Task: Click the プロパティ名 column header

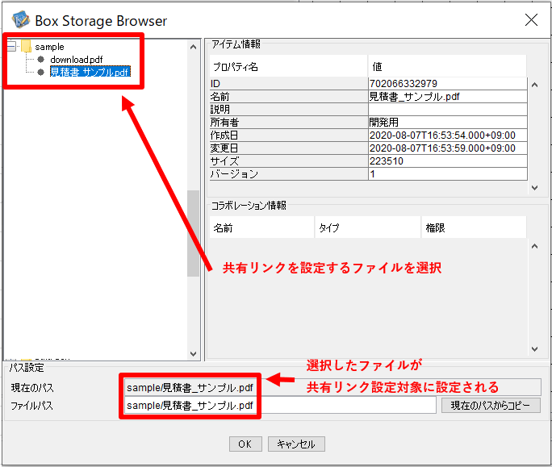Action: [288, 66]
